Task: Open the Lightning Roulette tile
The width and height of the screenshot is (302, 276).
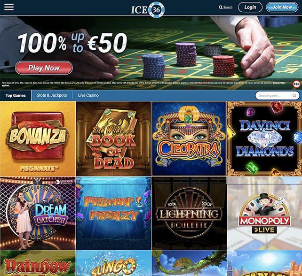Action: (189, 214)
